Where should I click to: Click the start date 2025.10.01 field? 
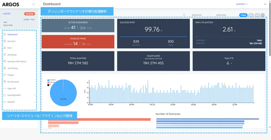click(x=196, y=15)
